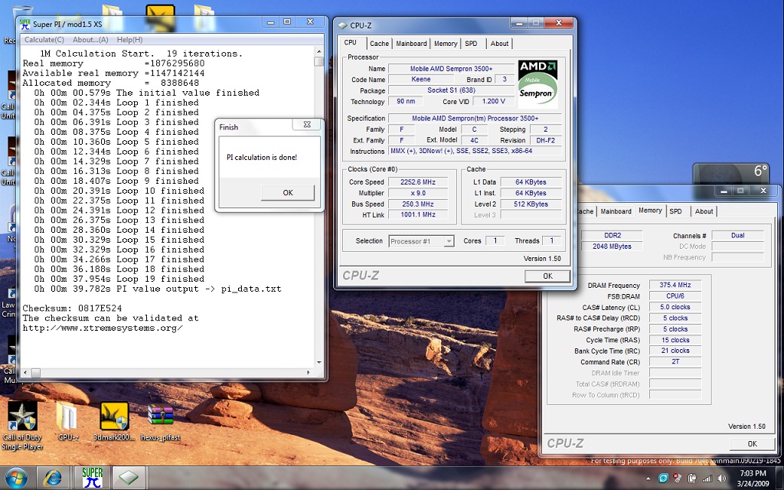Click the FSB:DRAM value CPU/6
This screenshot has height=490, width=784.
[675, 296]
